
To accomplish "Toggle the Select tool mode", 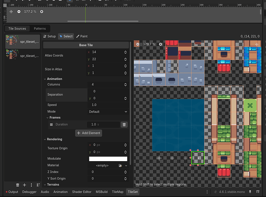I will pyautogui.click(x=66, y=36).
